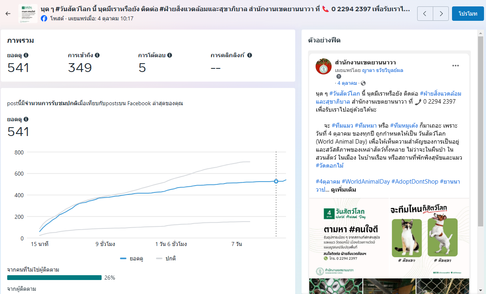Click the back arrow icon
Image resolution: width=486 pixels, height=294 pixels.
pyautogui.click(x=8, y=14)
